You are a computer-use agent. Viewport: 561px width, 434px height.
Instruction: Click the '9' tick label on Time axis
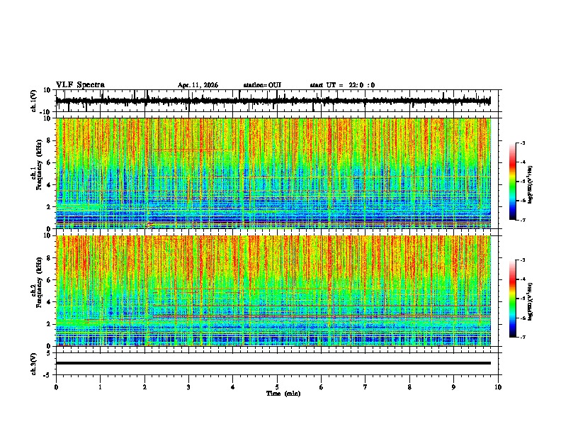click(453, 387)
